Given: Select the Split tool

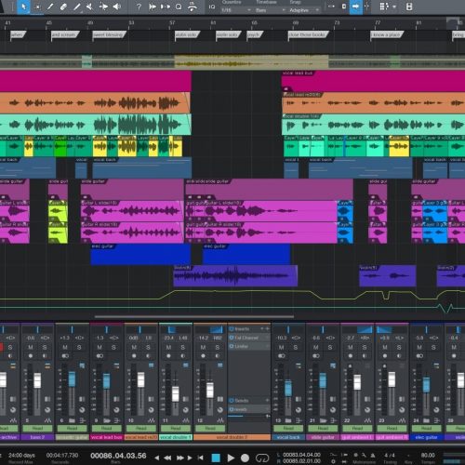Looking at the screenshot, I should 50,7.
